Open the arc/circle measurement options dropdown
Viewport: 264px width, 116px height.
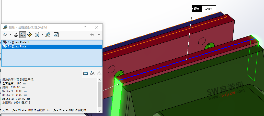click(x=10, y=35)
